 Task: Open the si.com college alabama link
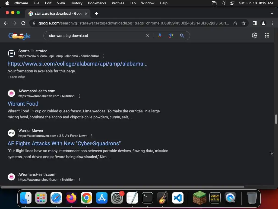[77, 64]
